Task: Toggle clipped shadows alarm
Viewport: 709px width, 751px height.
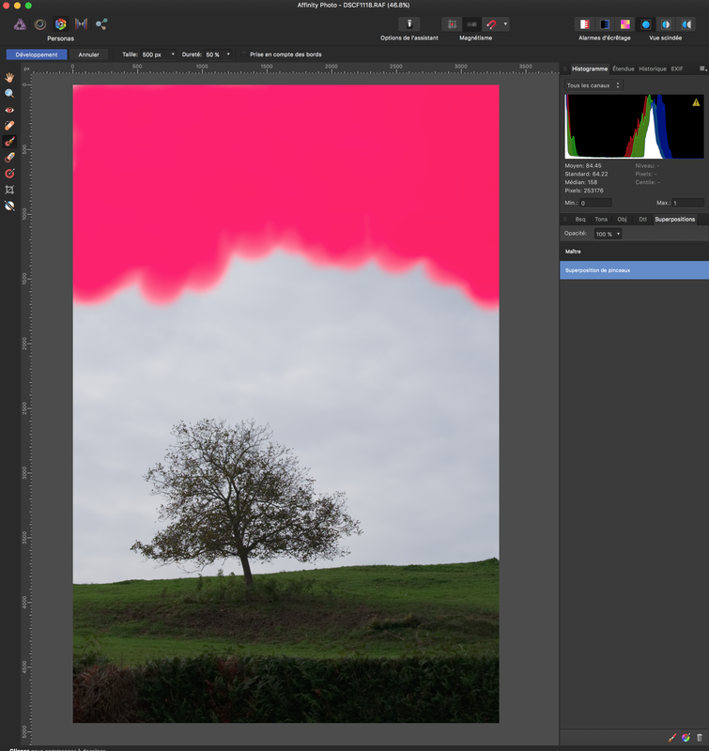Action: tap(605, 24)
